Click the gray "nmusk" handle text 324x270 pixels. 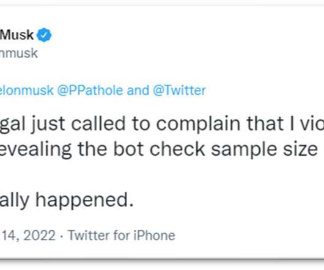coord(19,53)
